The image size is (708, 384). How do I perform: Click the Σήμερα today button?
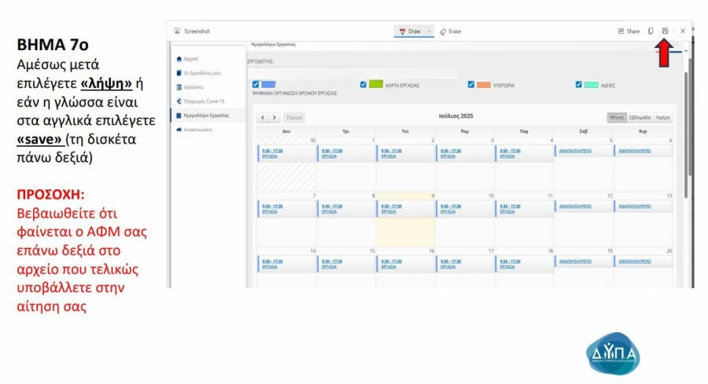pyautogui.click(x=294, y=117)
